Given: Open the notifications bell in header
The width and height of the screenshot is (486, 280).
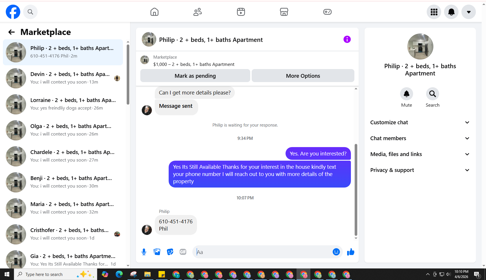Looking at the screenshot, I should coord(451,12).
